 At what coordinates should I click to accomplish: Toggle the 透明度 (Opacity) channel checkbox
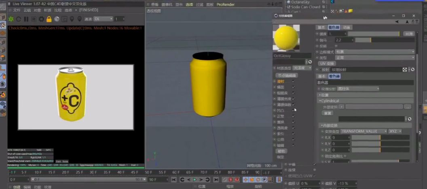point(294,128)
